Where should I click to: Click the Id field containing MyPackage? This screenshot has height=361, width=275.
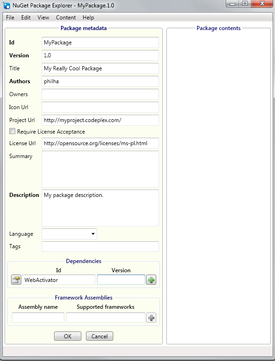[100, 43]
